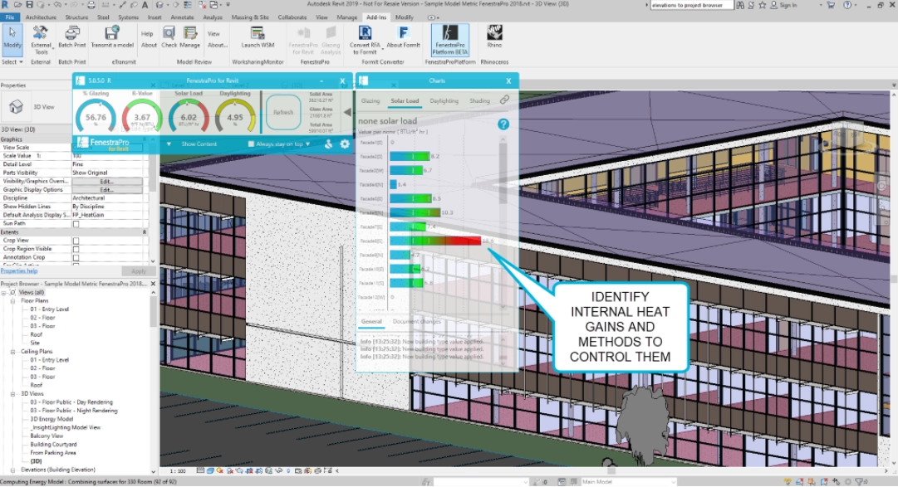This screenshot has height=487, width=898.
Task: Toggle the Crop View checkbox
Action: [x=76, y=241]
